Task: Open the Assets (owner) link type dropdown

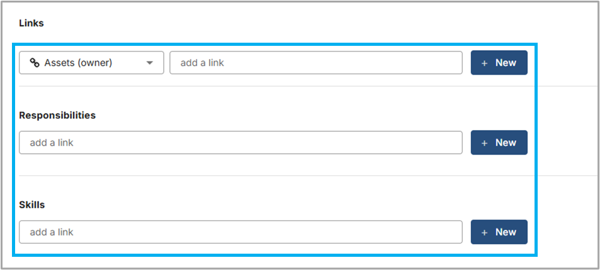Action: pos(91,63)
